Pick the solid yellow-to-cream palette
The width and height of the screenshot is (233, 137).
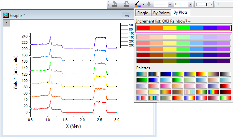[154, 92]
